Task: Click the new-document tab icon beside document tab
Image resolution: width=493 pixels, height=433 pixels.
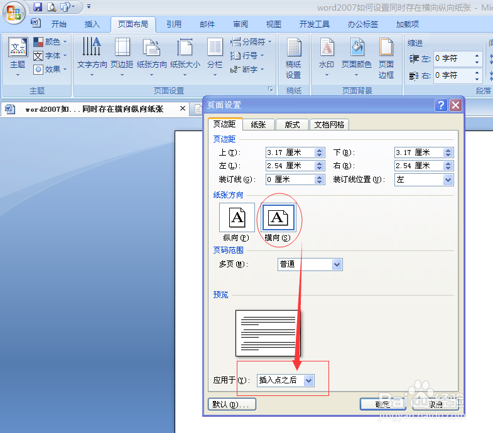Action: click(198, 109)
